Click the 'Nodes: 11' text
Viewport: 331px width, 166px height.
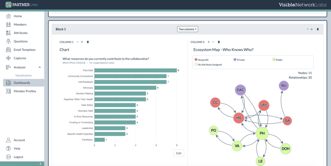tap(305, 73)
